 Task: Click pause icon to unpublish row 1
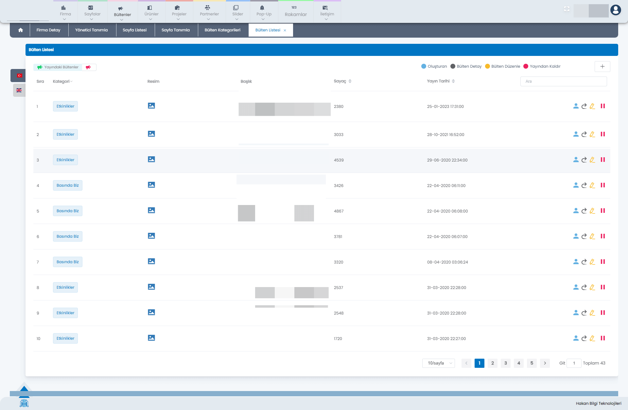click(602, 106)
